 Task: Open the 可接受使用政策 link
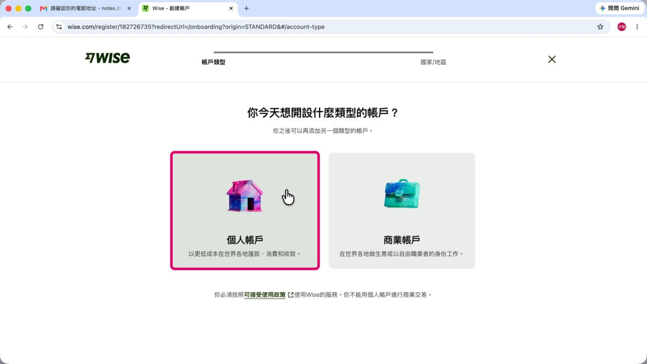pos(265,295)
